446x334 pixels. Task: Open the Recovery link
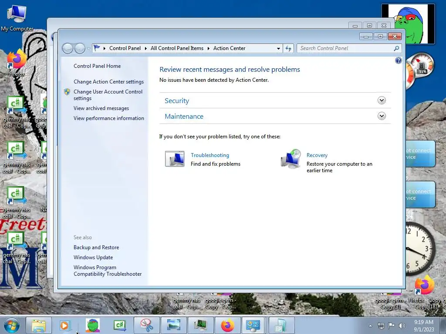coord(317,155)
